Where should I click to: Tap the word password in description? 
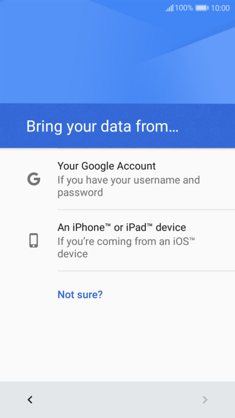[80, 193]
